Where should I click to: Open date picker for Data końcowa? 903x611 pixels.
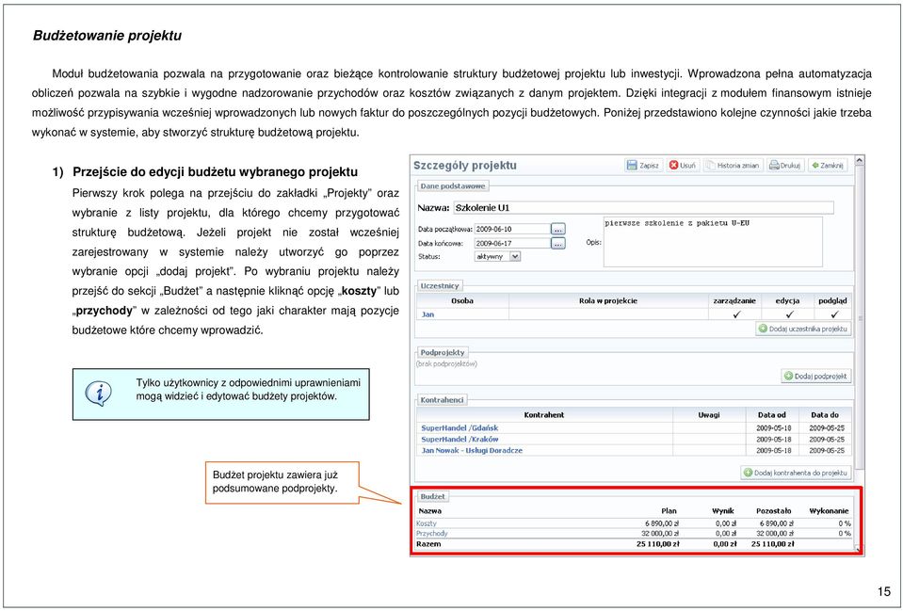pos(558,244)
